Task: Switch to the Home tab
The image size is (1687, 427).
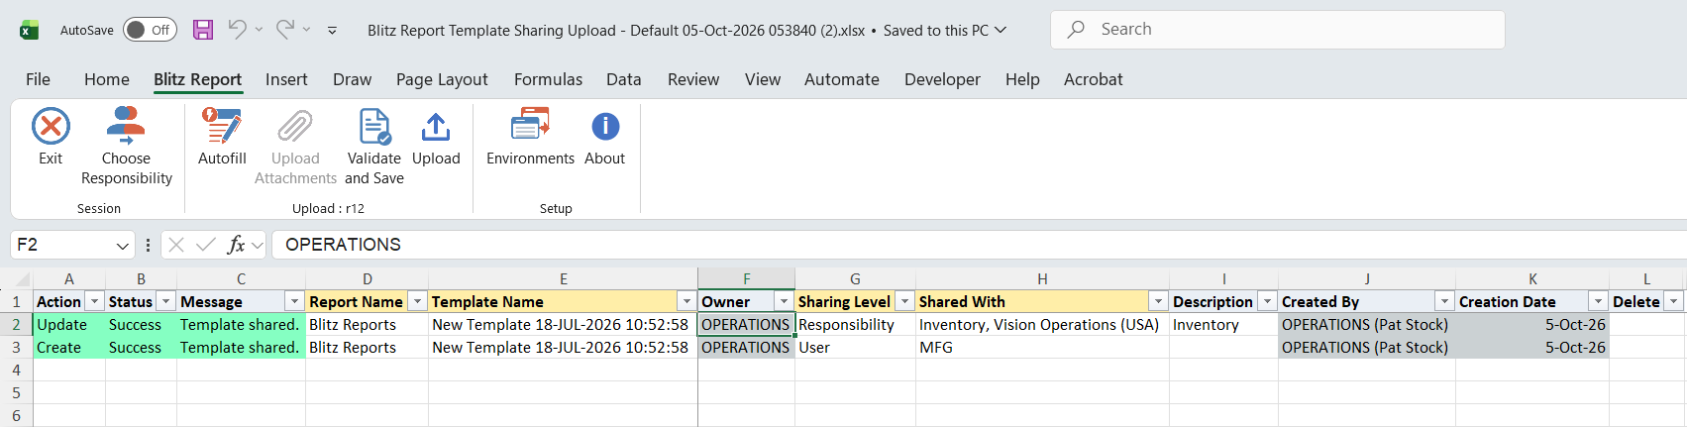Action: coord(107,79)
